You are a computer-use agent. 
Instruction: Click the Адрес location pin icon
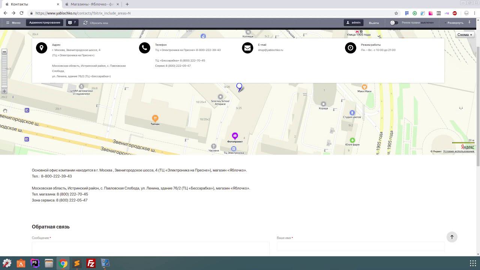click(42, 48)
